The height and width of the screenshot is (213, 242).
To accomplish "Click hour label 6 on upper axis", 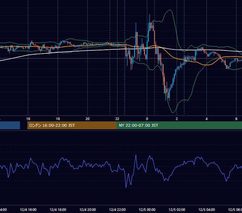I will tap(236, 119).
